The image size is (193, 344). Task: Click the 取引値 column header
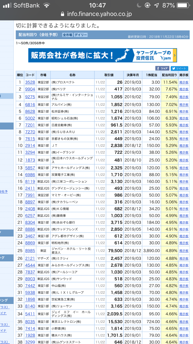(109, 75)
